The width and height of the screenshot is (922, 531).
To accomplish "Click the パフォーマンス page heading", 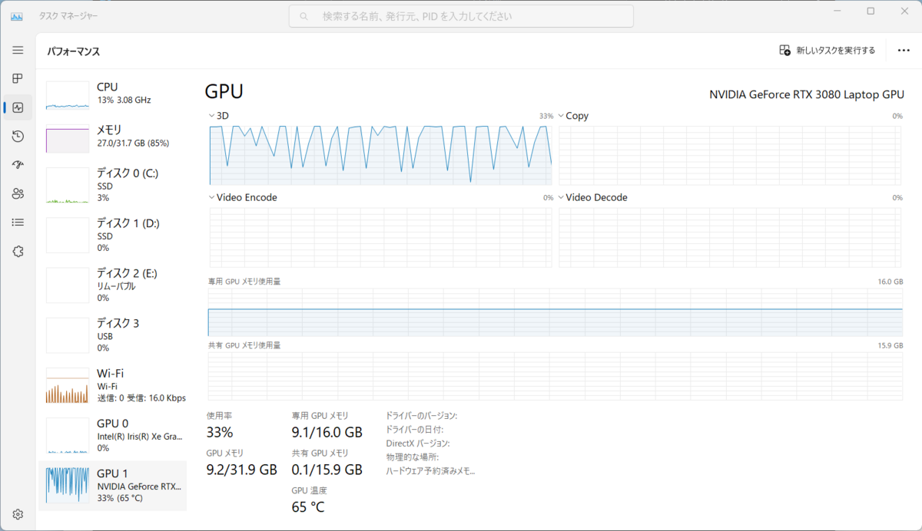I will pos(74,51).
